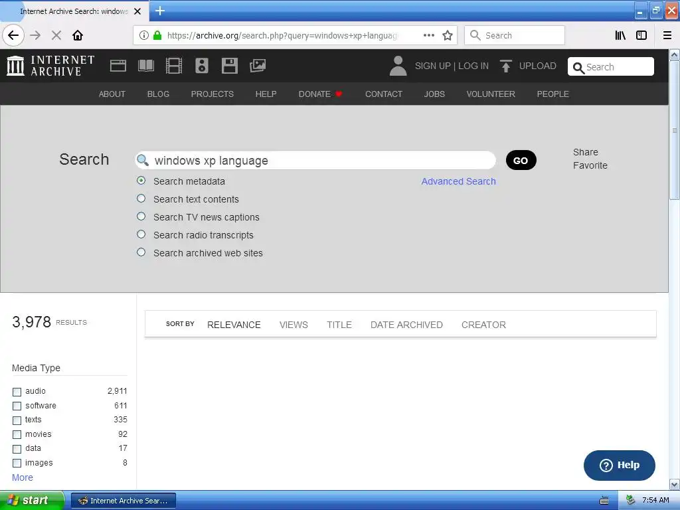Bookmark this page with star icon
The width and height of the screenshot is (680, 510).
coord(448,35)
